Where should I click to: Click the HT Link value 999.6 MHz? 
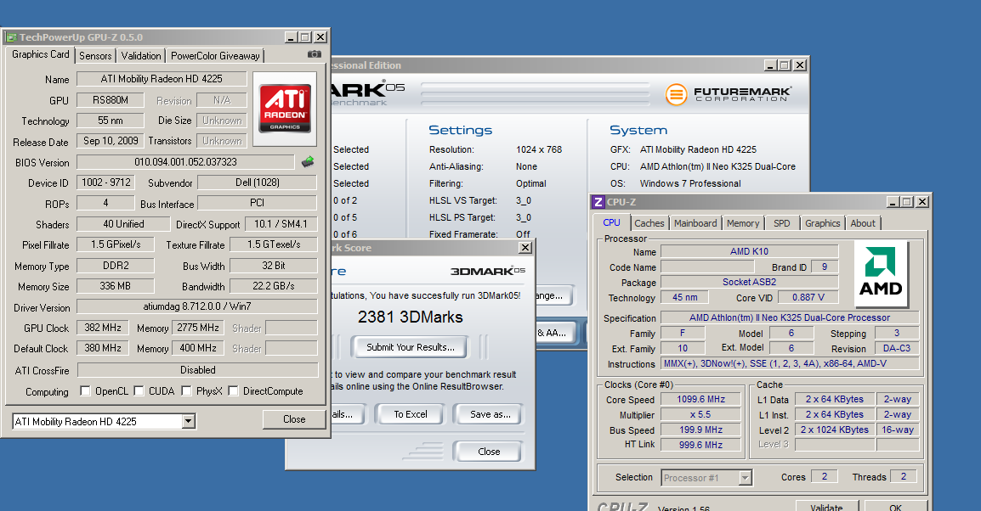click(700, 445)
